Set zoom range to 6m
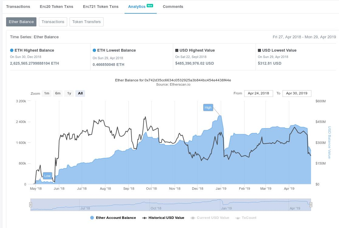The image size is (339, 228). click(58, 94)
